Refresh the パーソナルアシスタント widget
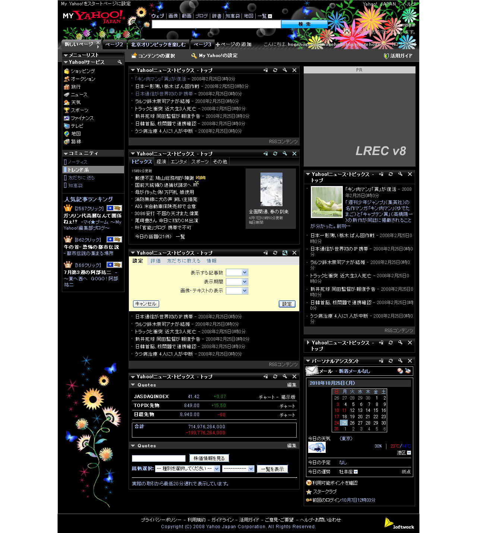477x533 pixels. (391, 361)
